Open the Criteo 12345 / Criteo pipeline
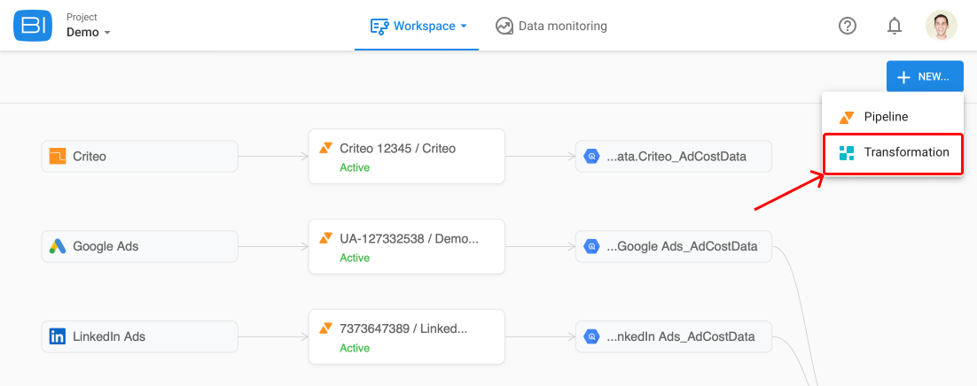977x386 pixels. pyautogui.click(x=406, y=157)
